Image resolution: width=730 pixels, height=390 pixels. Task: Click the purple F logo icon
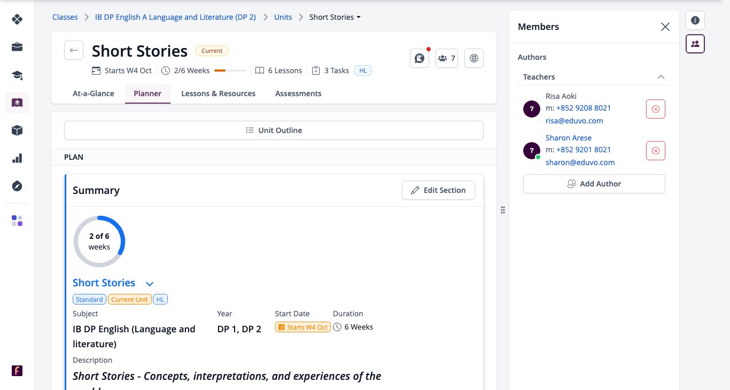click(x=17, y=371)
